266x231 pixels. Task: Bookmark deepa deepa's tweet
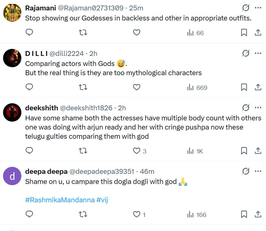point(244,215)
